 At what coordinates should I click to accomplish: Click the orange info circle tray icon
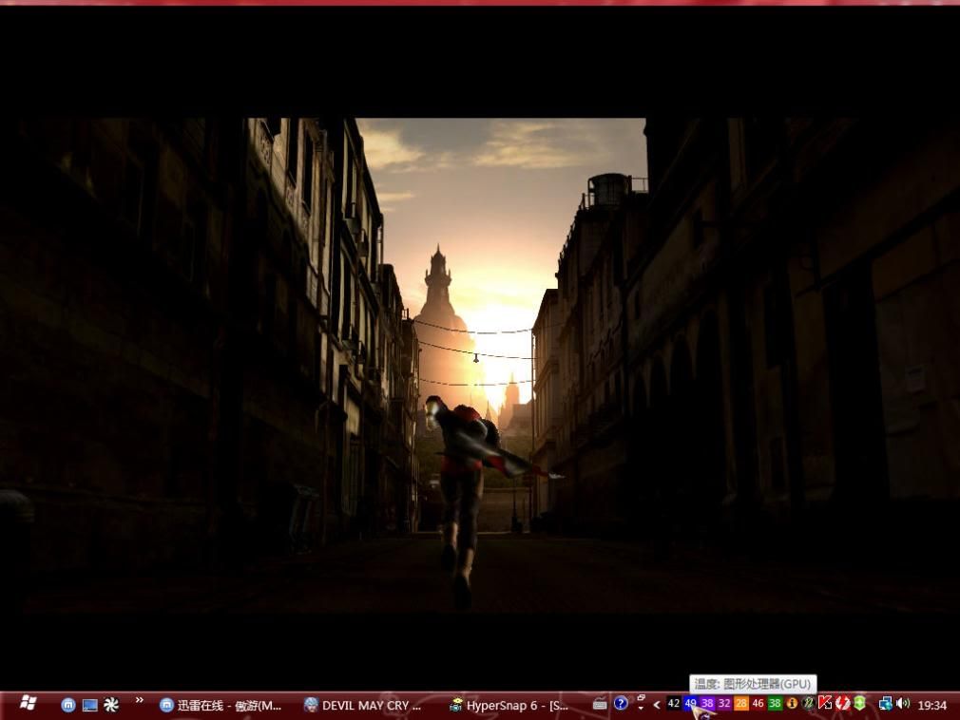click(792, 704)
